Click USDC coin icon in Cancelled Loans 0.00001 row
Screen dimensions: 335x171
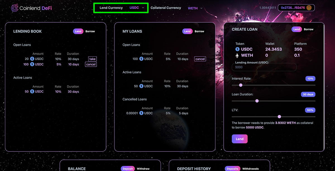(x=141, y=113)
